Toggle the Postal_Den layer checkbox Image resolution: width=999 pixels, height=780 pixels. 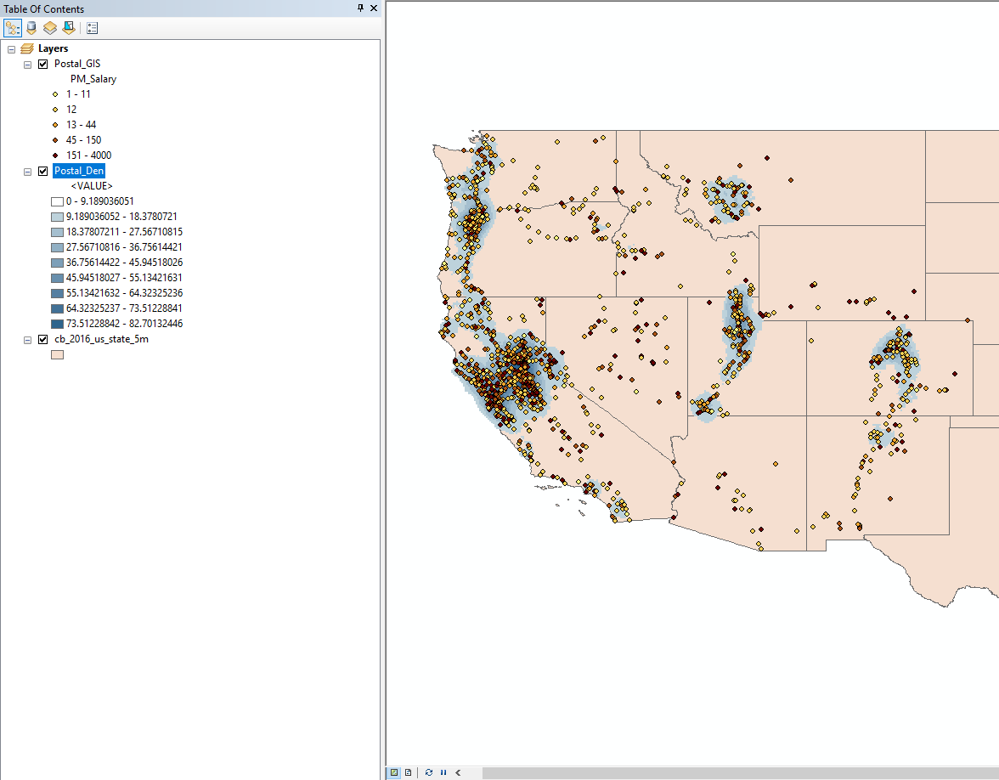pyautogui.click(x=43, y=171)
